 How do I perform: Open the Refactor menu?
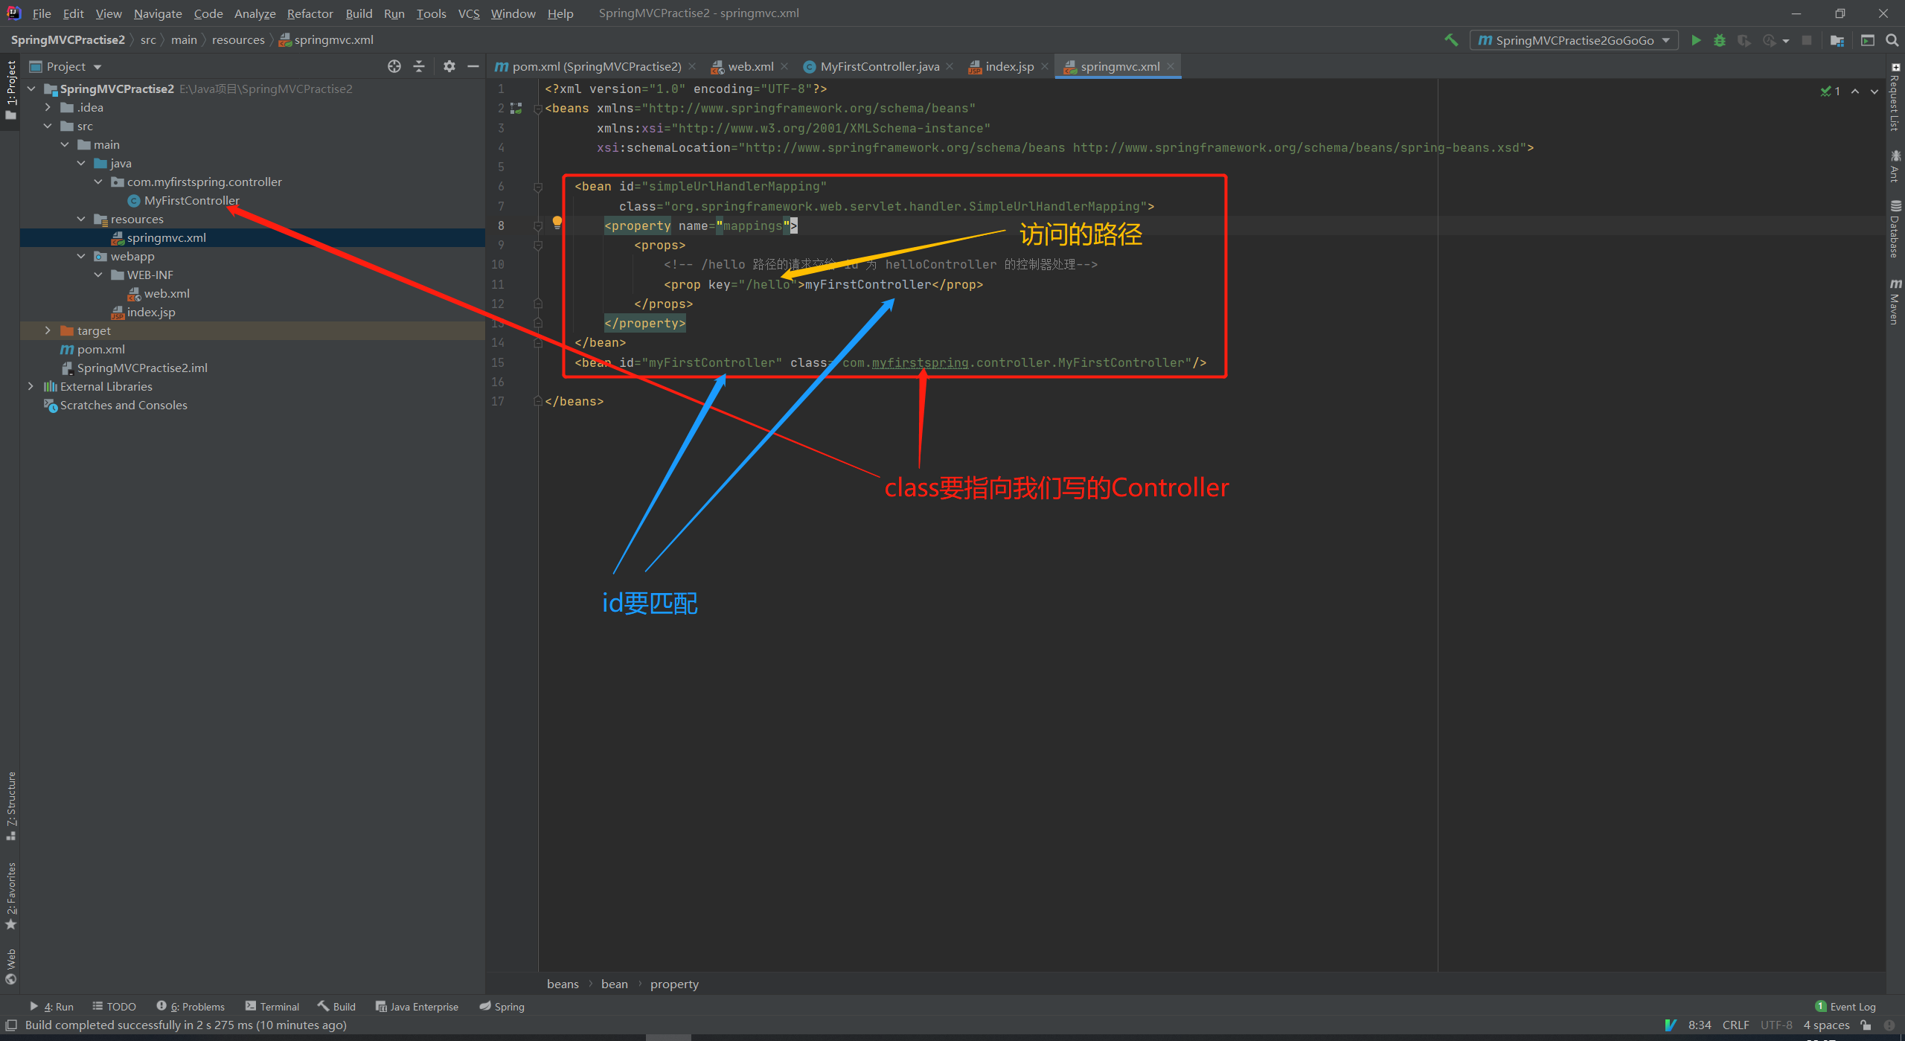(x=310, y=13)
